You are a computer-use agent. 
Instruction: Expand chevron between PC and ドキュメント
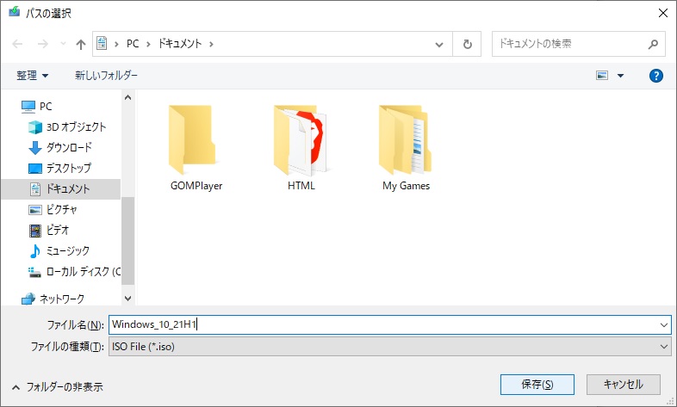pyautogui.click(x=148, y=44)
